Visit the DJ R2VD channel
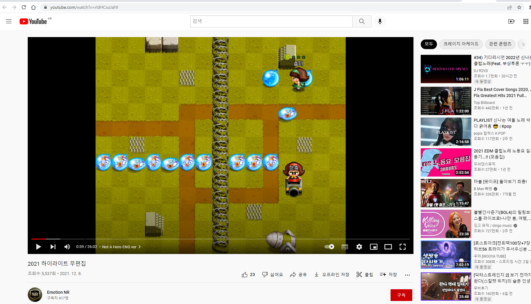This screenshot has height=304, width=531. 481,71
